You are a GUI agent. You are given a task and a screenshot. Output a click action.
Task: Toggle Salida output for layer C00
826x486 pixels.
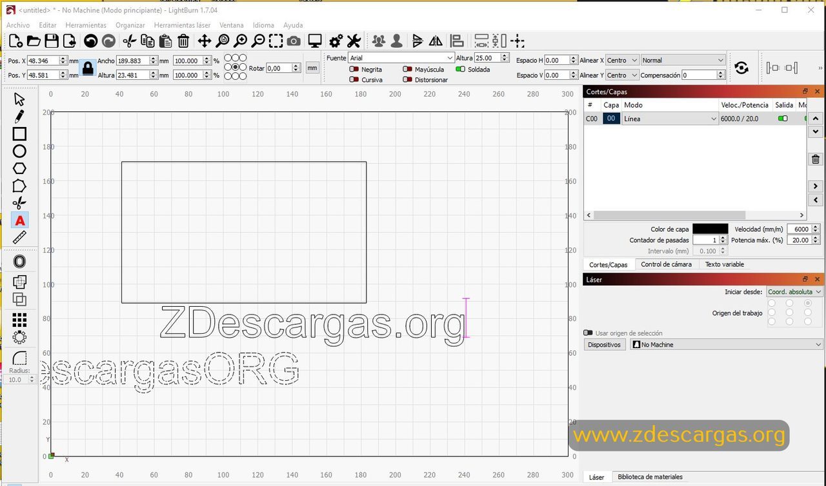783,119
